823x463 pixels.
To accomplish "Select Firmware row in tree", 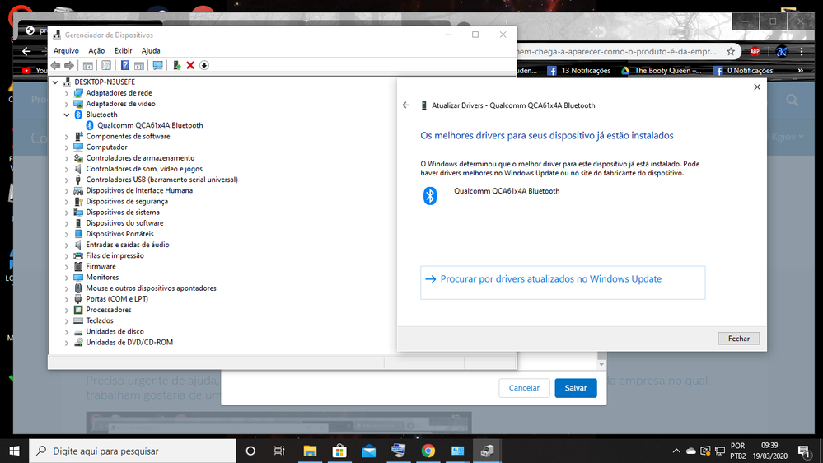I will point(101,267).
